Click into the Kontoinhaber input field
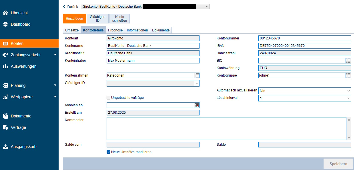This screenshot has height=170, width=355. 153,61
